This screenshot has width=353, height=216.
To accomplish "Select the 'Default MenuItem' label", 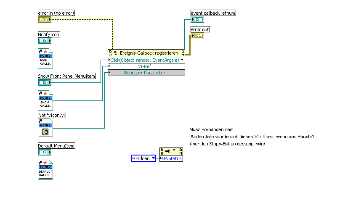I will pyautogui.click(x=56, y=146).
